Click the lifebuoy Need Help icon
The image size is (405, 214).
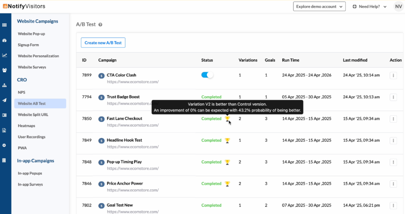click(x=355, y=6)
